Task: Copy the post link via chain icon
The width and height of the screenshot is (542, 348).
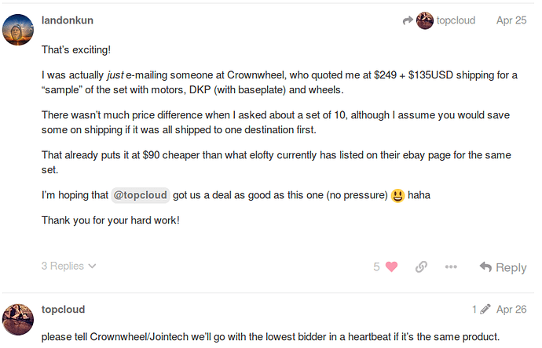Action: tap(421, 266)
